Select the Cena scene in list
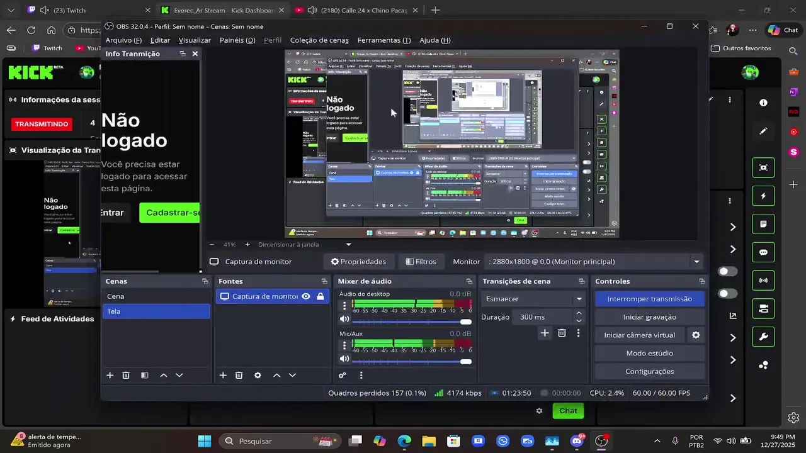The image size is (806, 453). [x=156, y=296]
